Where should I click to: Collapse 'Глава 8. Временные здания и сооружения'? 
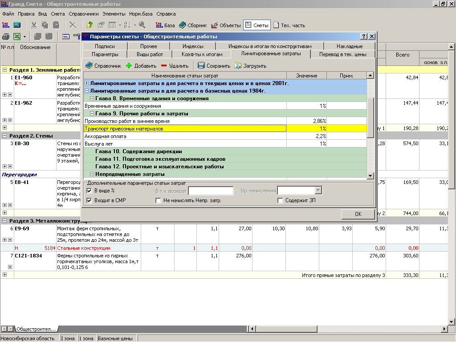(92, 98)
